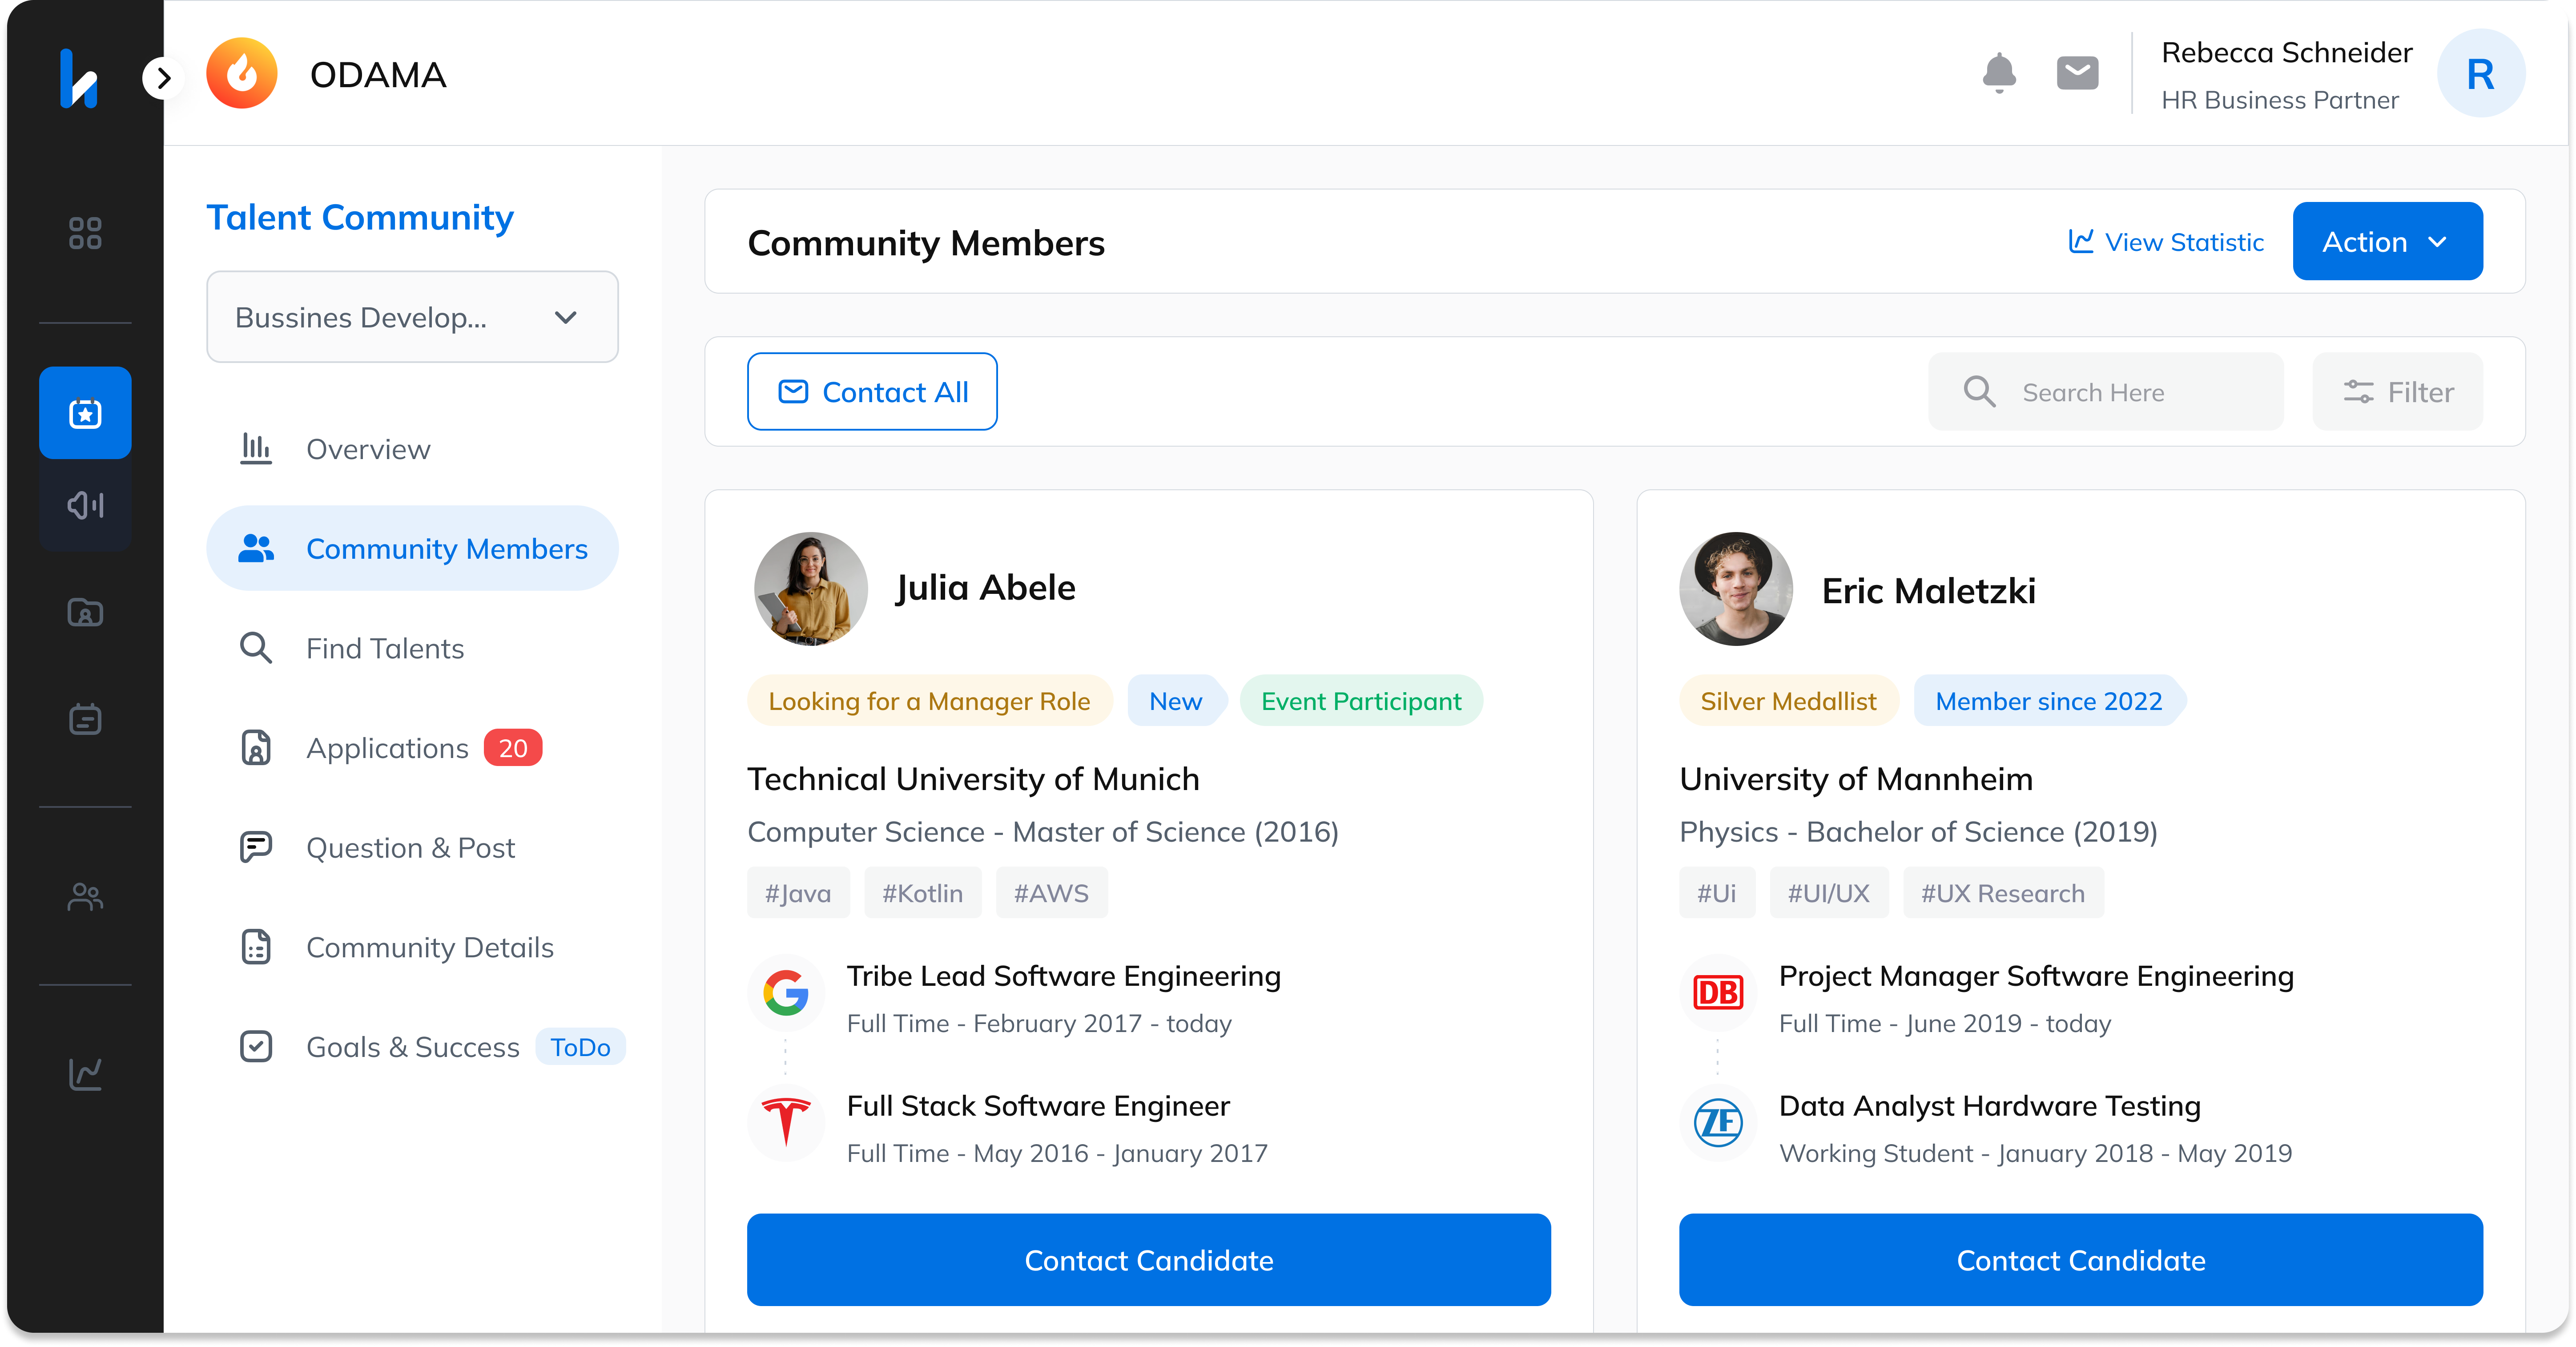2576x1347 pixels.
Task: Open the mail inbox icon in top bar
Action: coord(2077,72)
